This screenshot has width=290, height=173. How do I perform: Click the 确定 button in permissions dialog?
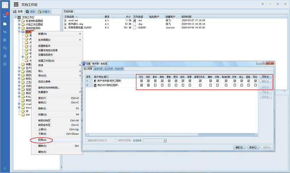click(x=238, y=147)
